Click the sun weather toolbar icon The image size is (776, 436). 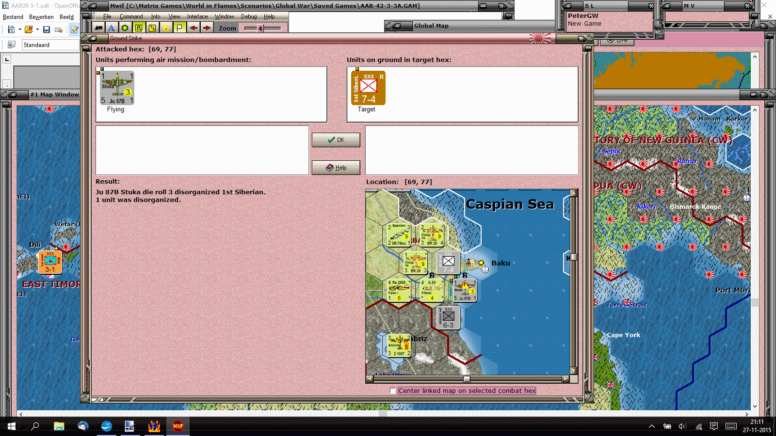[x=166, y=28]
